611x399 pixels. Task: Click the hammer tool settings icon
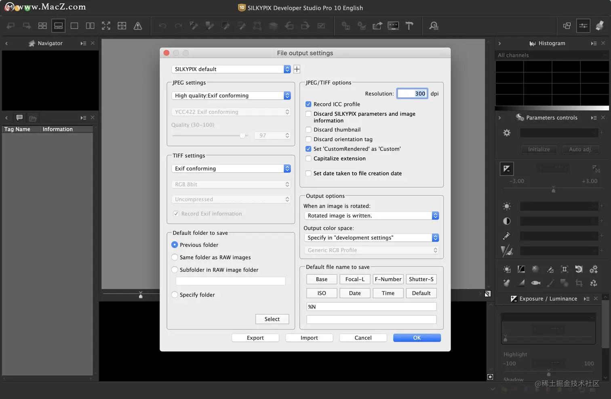point(409,26)
